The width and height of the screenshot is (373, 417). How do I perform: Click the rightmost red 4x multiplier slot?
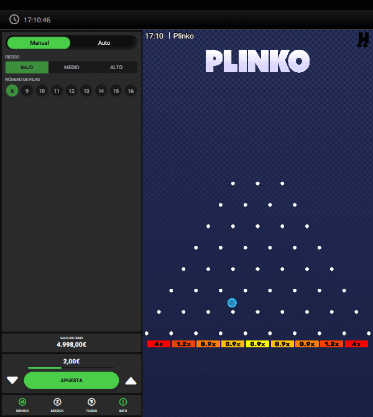click(x=356, y=344)
